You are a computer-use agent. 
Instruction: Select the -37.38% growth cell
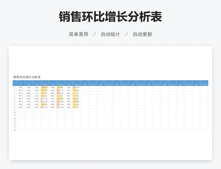(45, 107)
